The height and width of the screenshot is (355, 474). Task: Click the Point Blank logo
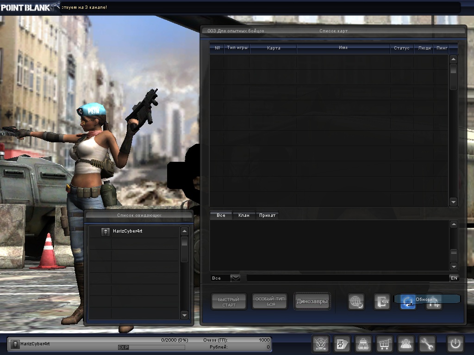click(x=30, y=6)
